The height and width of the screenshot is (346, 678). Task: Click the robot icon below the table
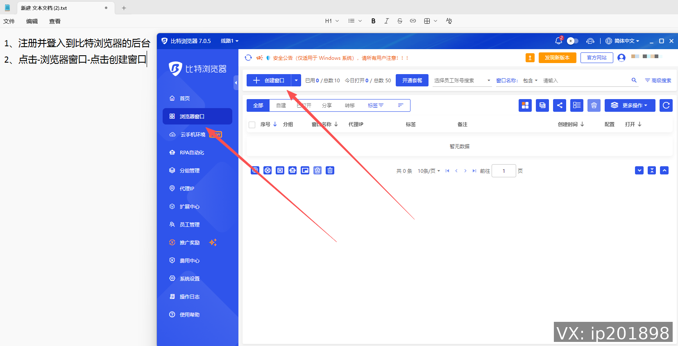(293, 170)
